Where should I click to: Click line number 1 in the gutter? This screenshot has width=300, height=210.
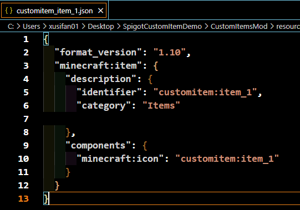26,39
